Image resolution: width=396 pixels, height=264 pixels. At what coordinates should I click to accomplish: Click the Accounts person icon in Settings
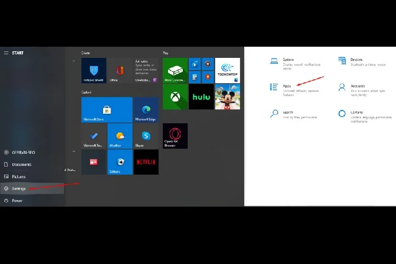point(342,87)
